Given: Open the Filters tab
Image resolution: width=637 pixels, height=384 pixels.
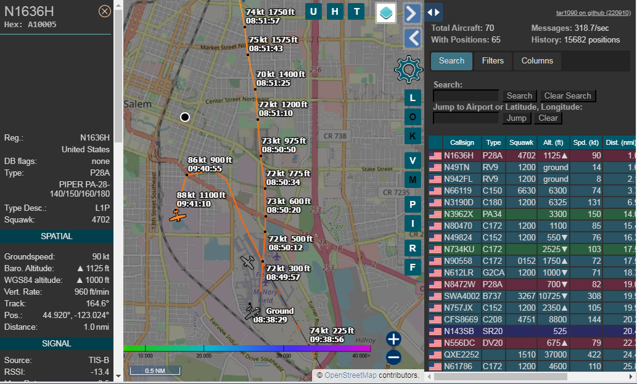Looking at the screenshot, I should (x=493, y=61).
